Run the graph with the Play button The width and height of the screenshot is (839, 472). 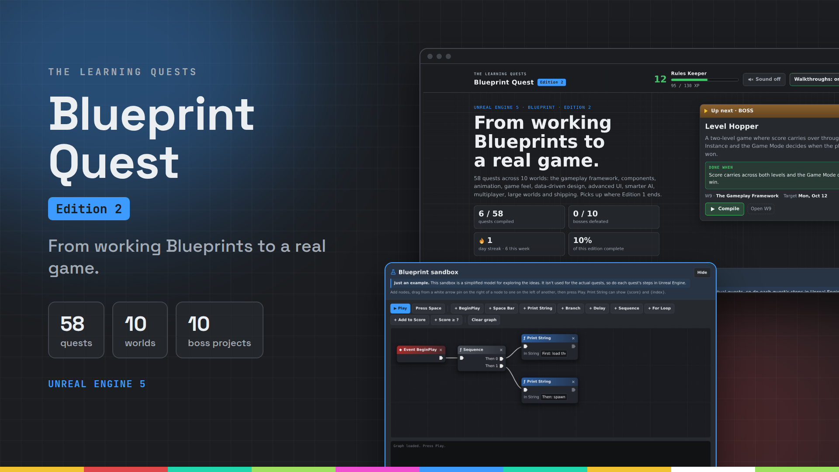pos(400,309)
